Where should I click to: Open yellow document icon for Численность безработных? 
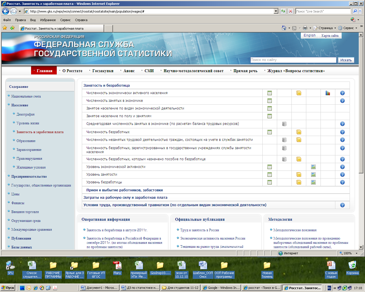(299, 132)
